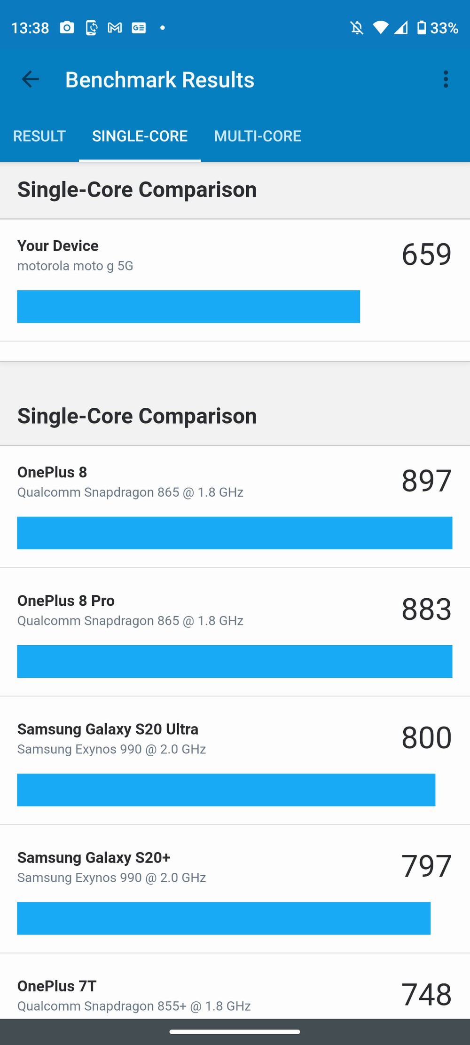Tap the OnePlus 8 Pro score bar

pyautogui.click(x=235, y=661)
